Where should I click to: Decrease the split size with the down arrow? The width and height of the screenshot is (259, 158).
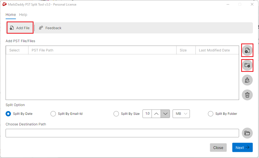point(165,114)
